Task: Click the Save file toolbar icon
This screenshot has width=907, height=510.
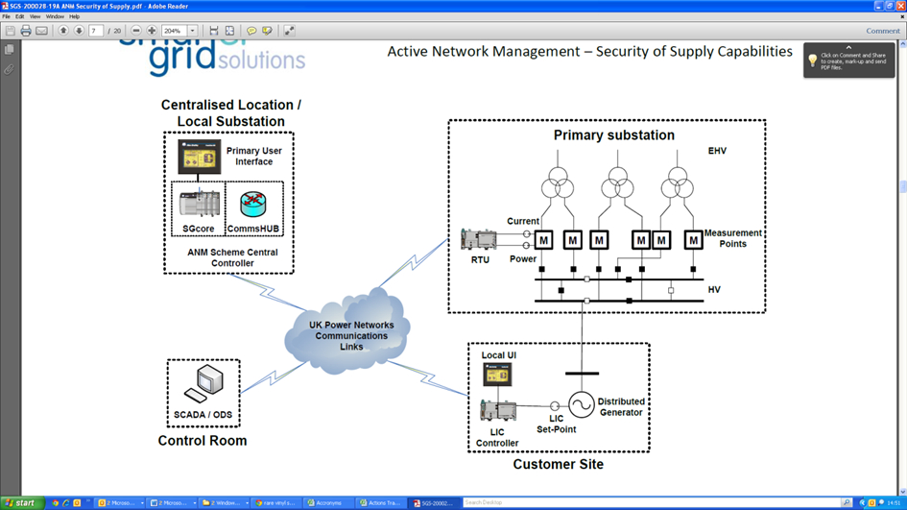Action: pos(10,31)
